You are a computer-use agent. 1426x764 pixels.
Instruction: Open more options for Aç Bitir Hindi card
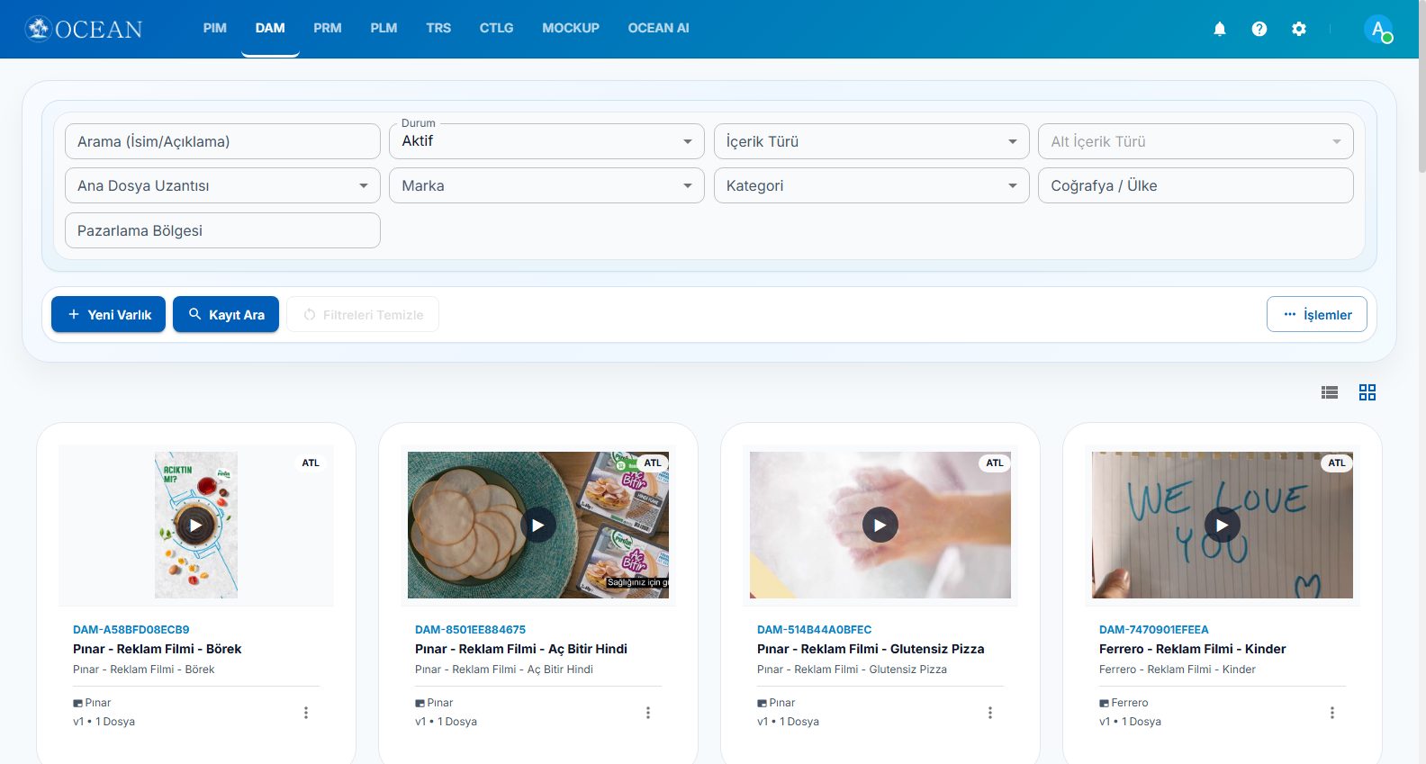[648, 713]
